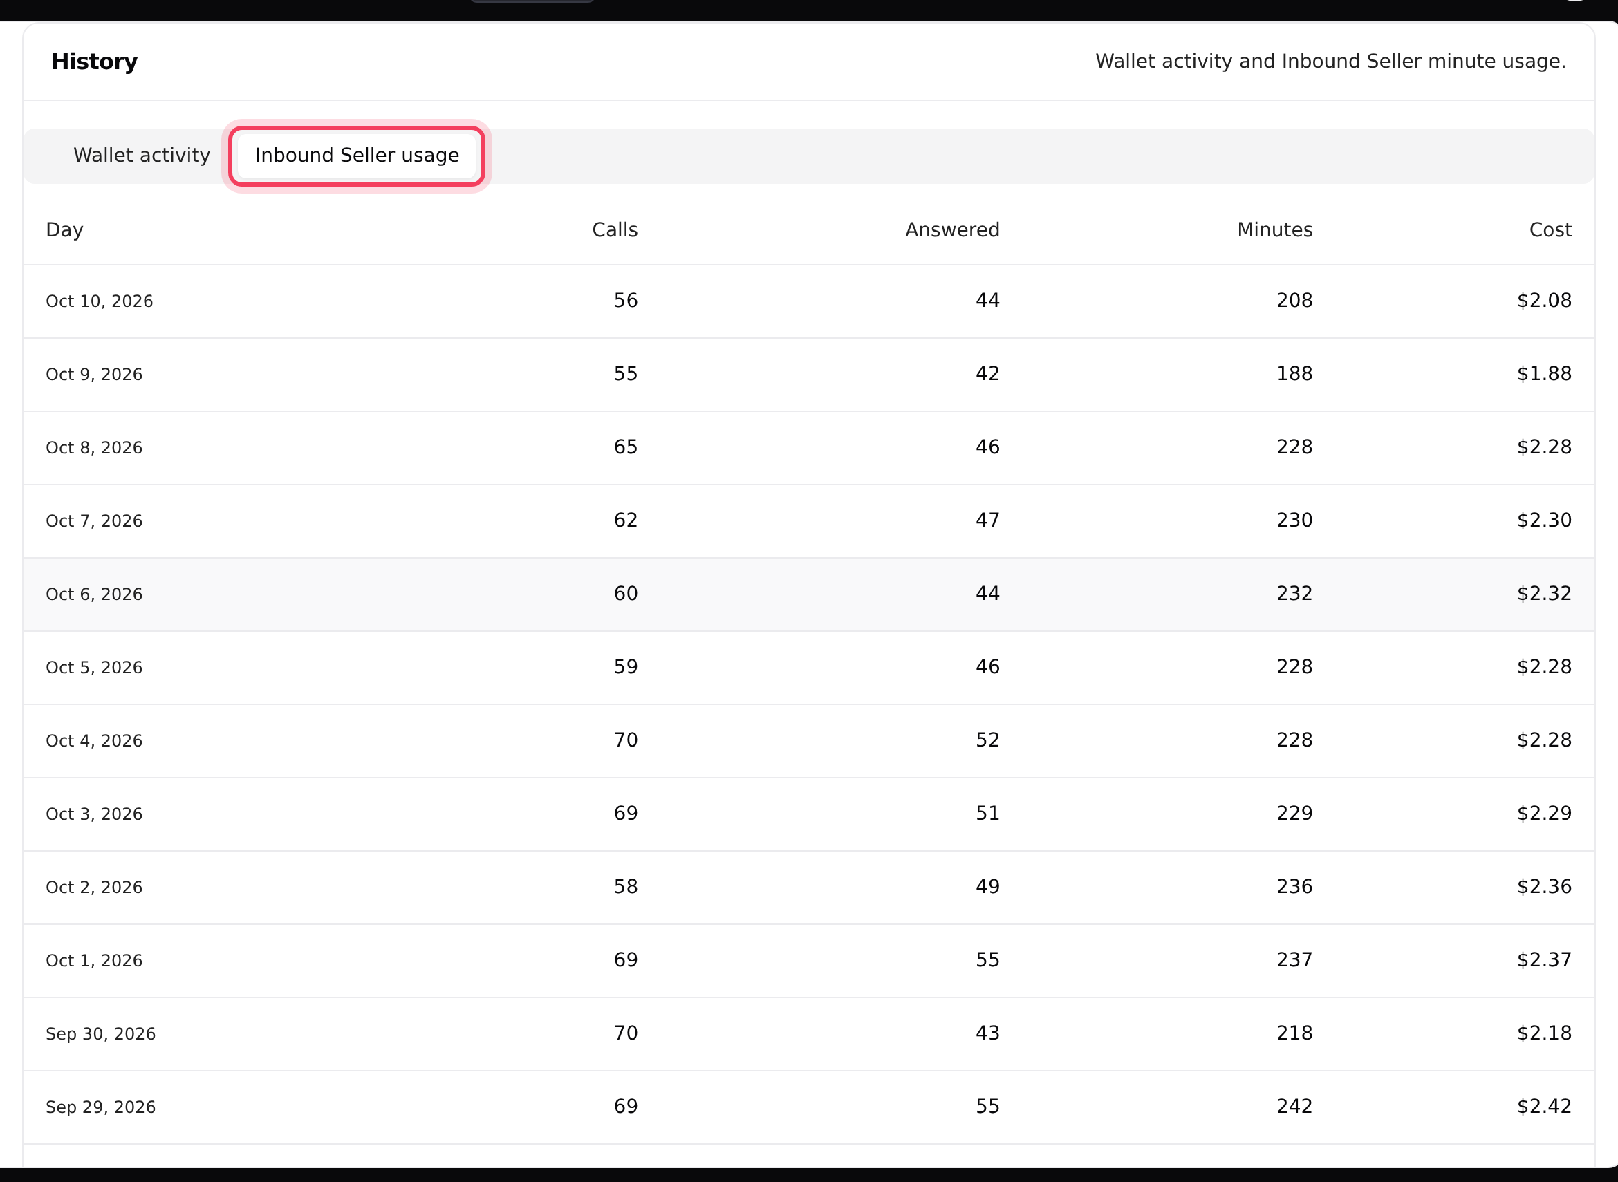Click the $2.36 cost for Oct 2
Viewport: 1618px width, 1182px height.
point(1544,886)
